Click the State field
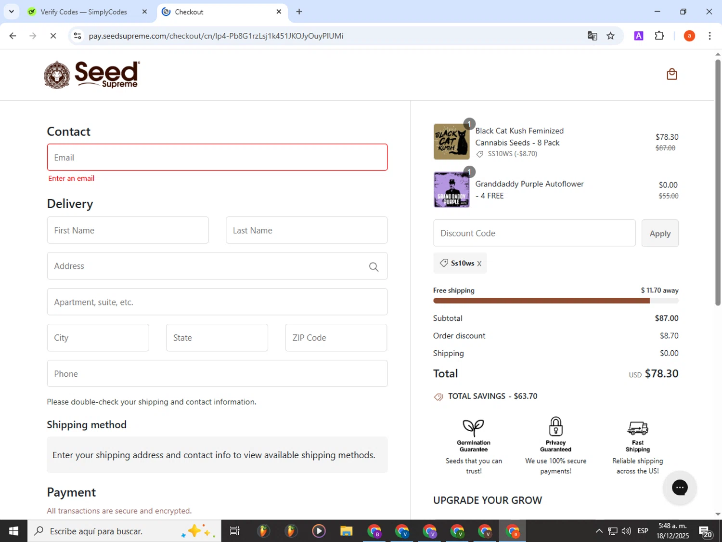The width and height of the screenshot is (722, 542). 217,338
